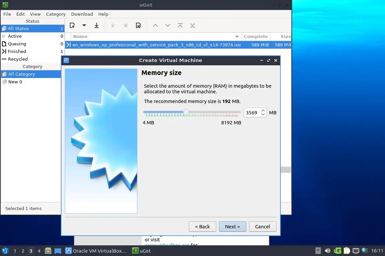The height and width of the screenshot is (256, 385).
Task: Switch to workspace 1 in the pager
Action: click(15, 251)
